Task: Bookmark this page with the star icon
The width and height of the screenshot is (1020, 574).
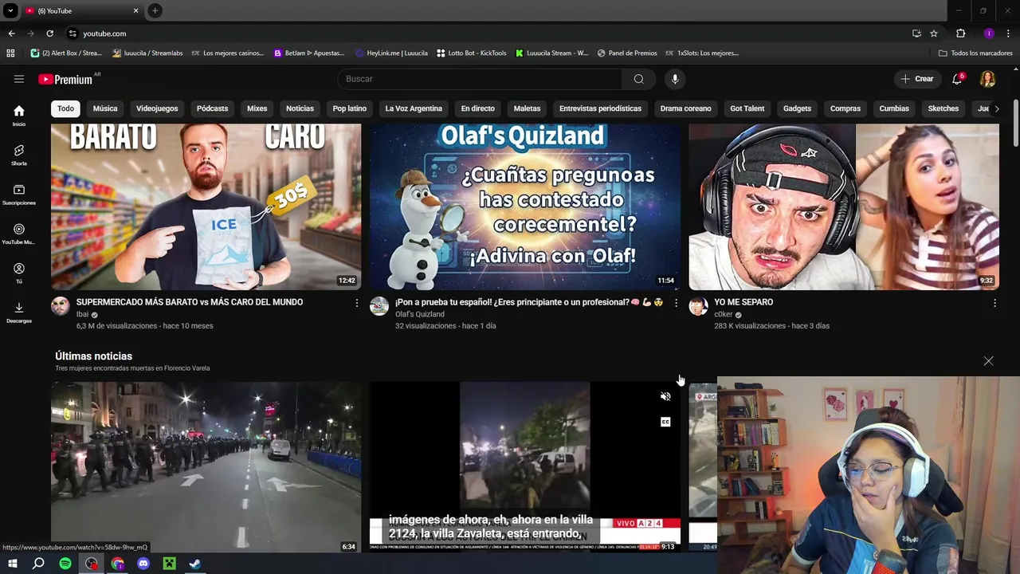Action: 934,33
